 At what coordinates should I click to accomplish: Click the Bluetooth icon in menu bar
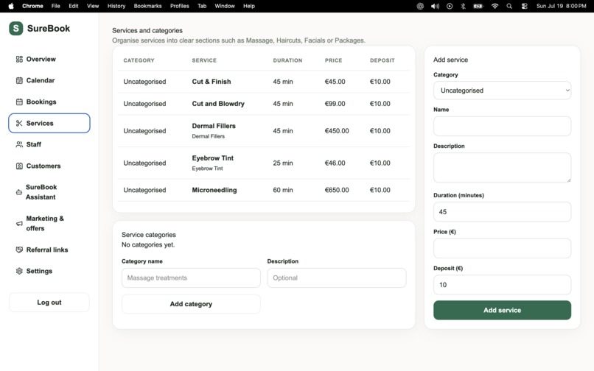pos(463,6)
